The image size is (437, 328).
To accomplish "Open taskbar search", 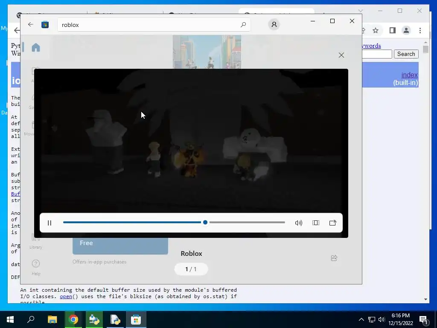I will (31, 319).
